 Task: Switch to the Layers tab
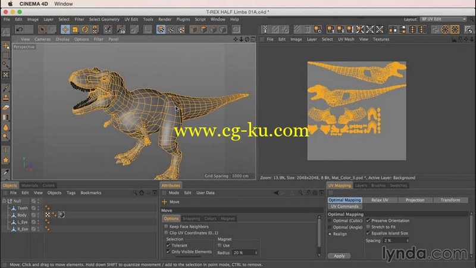point(361,185)
